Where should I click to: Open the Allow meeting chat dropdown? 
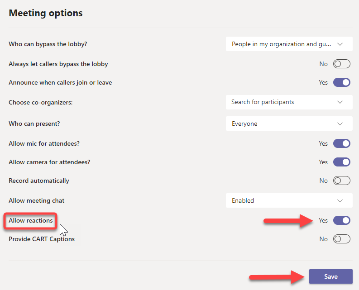pos(288,200)
